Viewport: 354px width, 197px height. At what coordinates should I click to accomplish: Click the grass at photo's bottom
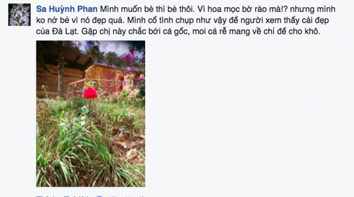[x=90, y=167]
